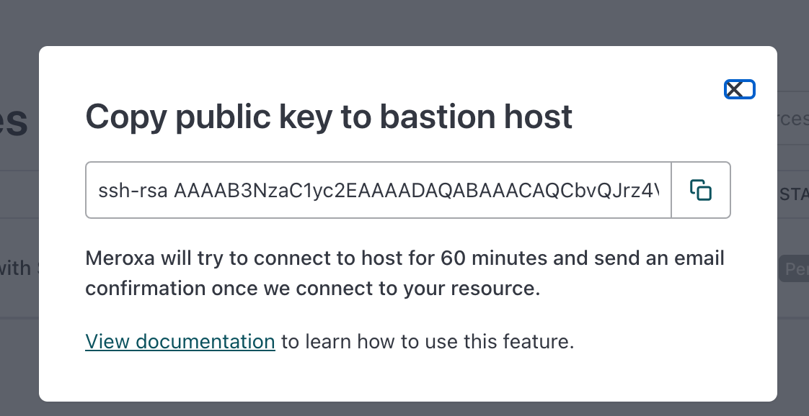Open the View documentation link
Viewport: 809px width, 416px height.
click(180, 341)
